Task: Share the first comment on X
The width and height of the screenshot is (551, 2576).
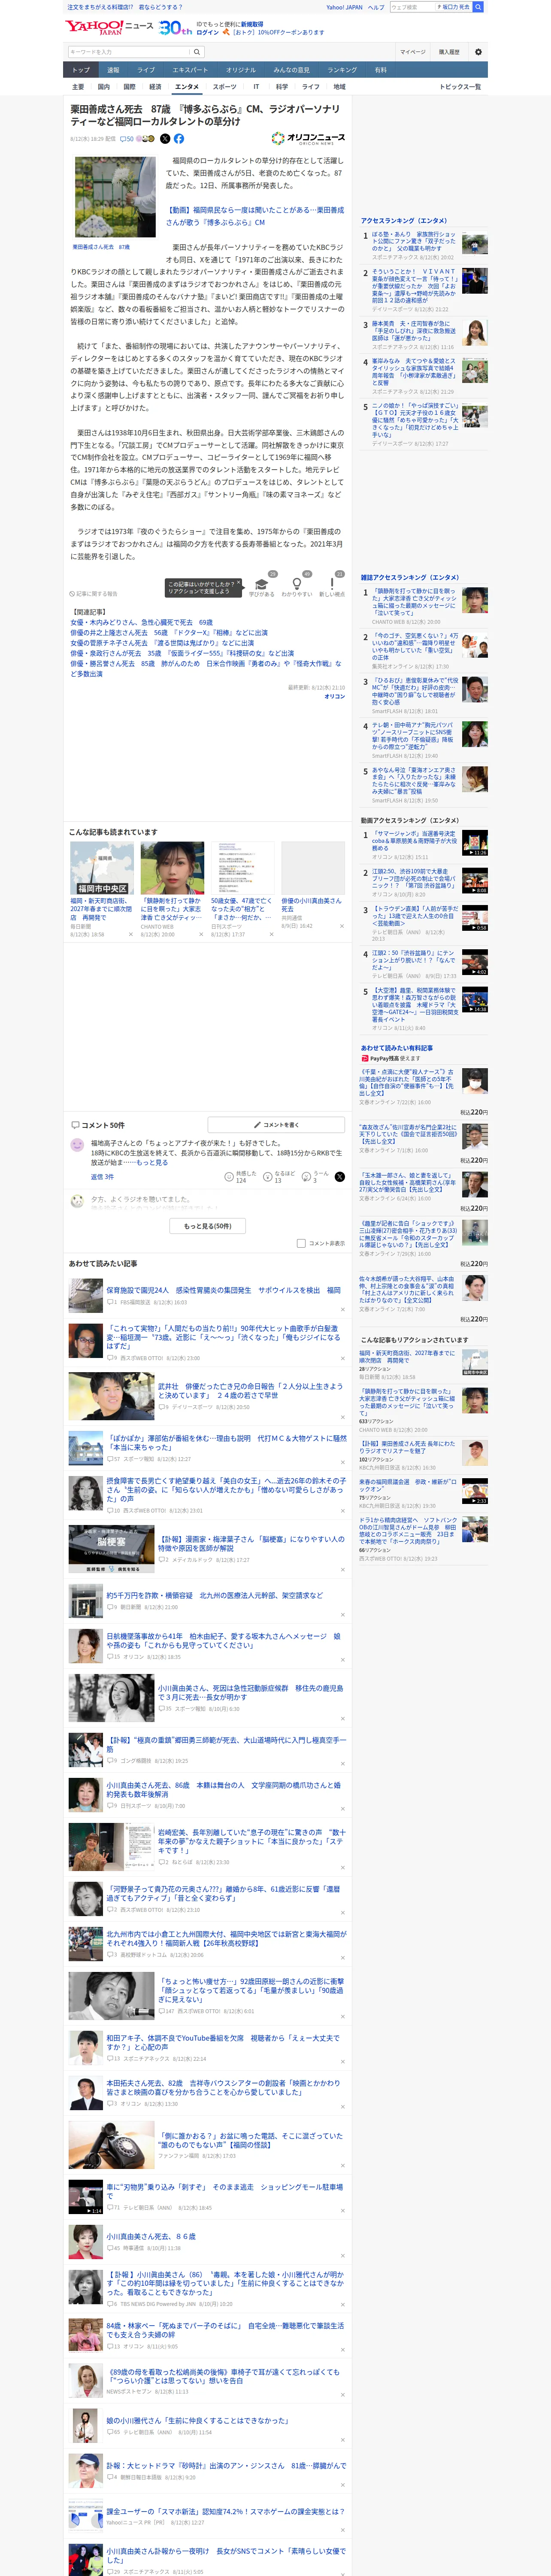Action: [x=339, y=1177]
